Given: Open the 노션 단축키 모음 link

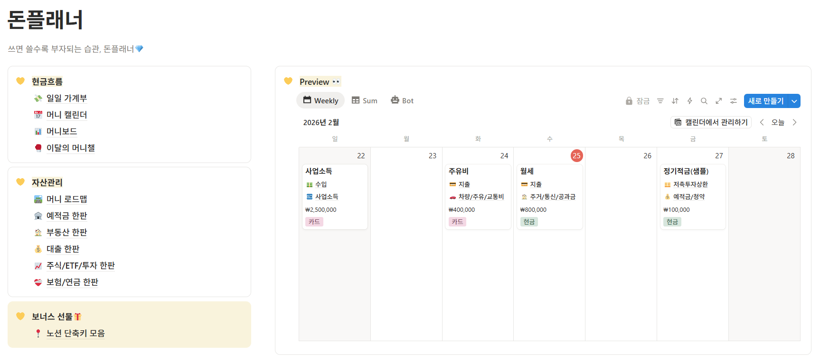Looking at the screenshot, I should 75,333.
